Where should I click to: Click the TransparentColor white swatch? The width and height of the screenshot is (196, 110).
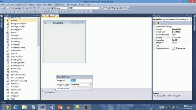point(173,48)
